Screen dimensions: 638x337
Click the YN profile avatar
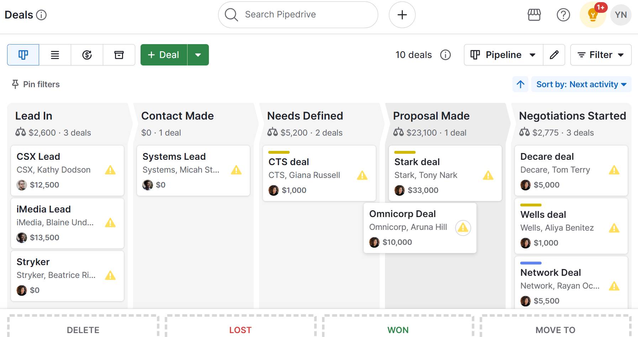point(621,15)
